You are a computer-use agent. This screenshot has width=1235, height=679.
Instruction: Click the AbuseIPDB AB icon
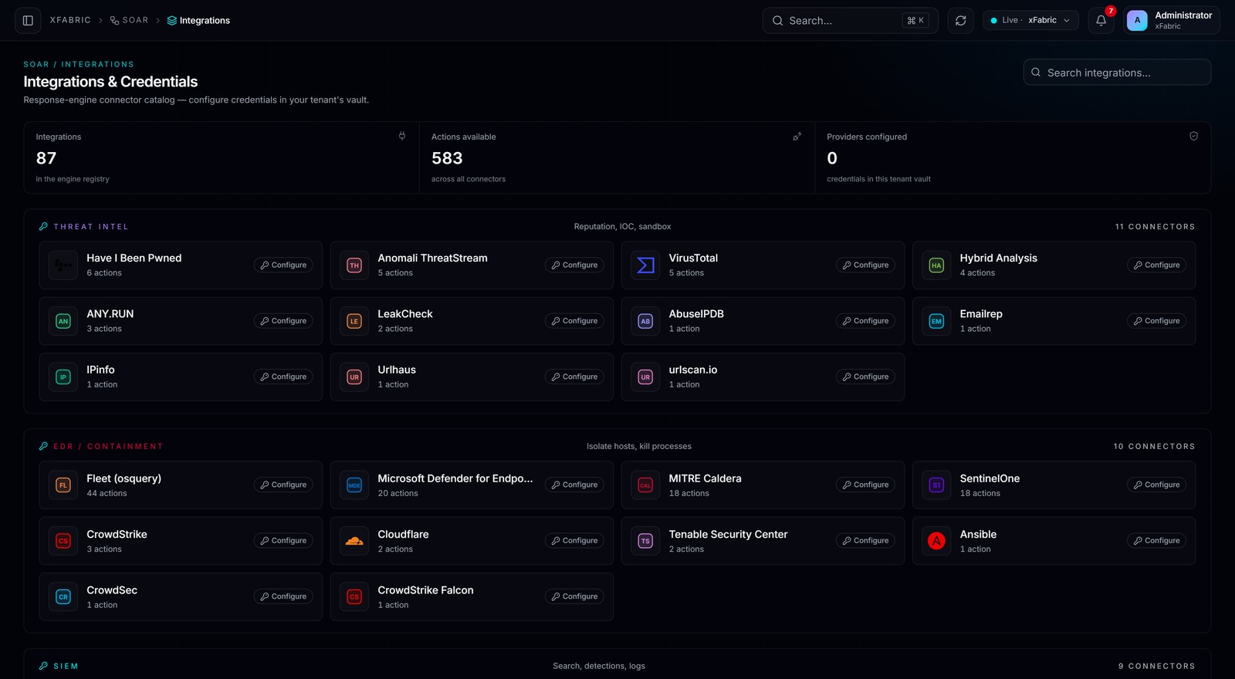point(645,321)
